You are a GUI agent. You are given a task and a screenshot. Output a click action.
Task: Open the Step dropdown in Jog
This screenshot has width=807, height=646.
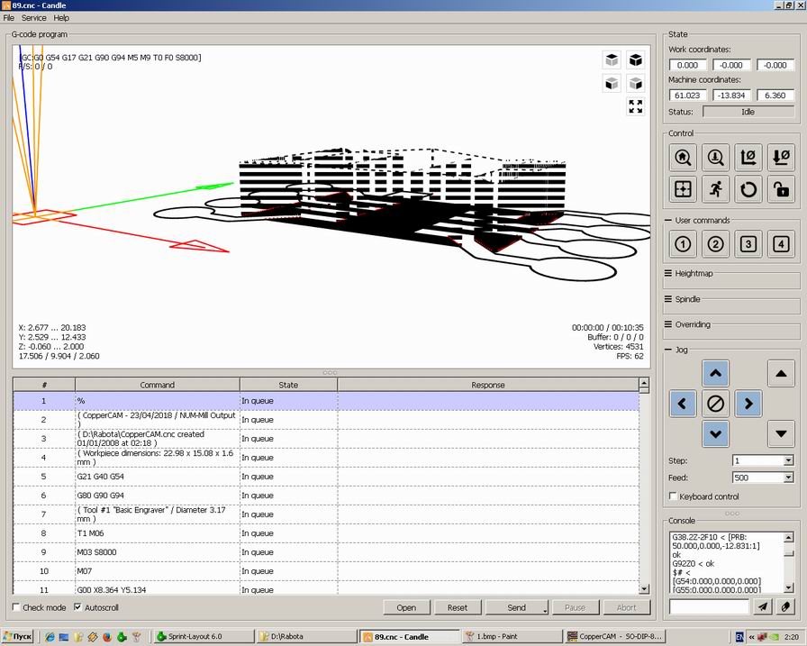pyautogui.click(x=788, y=460)
